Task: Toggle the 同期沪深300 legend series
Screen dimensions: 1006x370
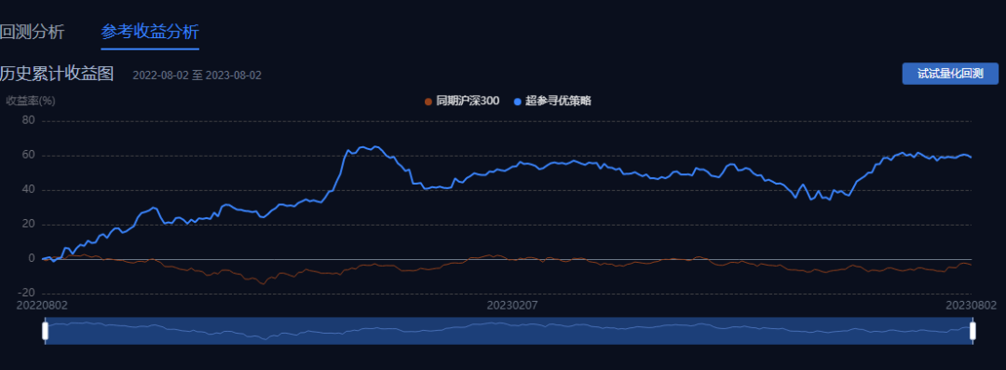Action: (x=462, y=101)
